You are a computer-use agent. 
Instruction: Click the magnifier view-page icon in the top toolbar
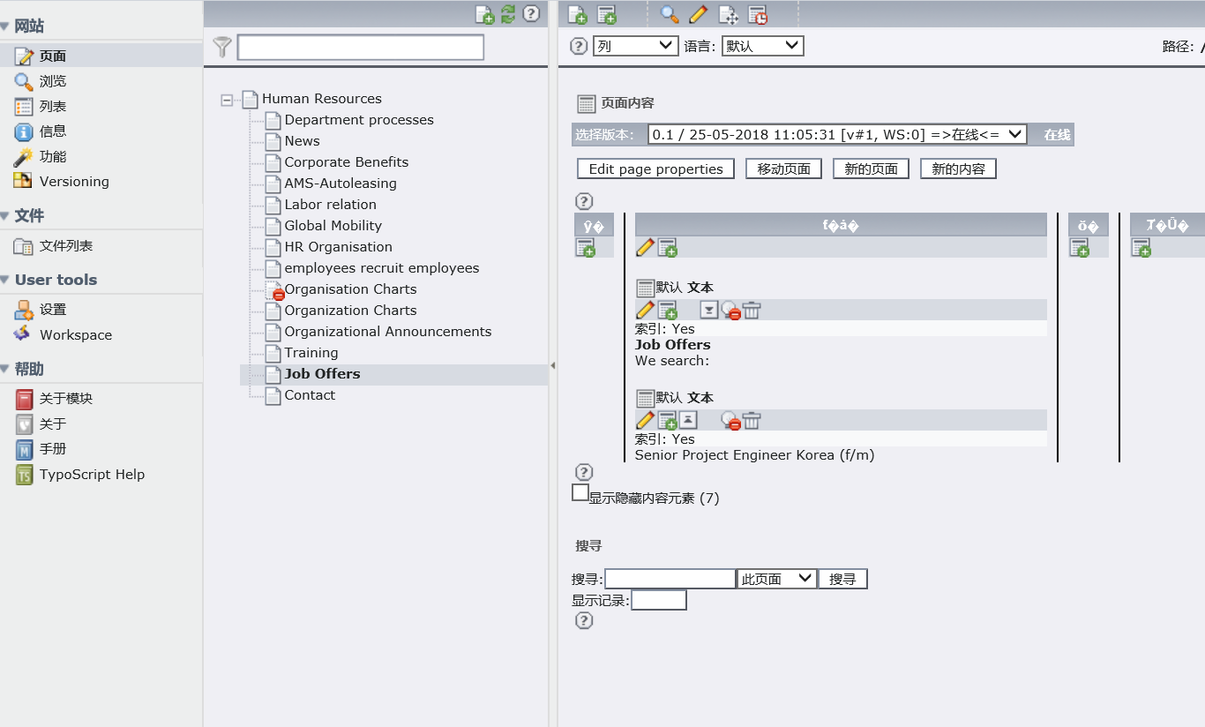coord(670,14)
